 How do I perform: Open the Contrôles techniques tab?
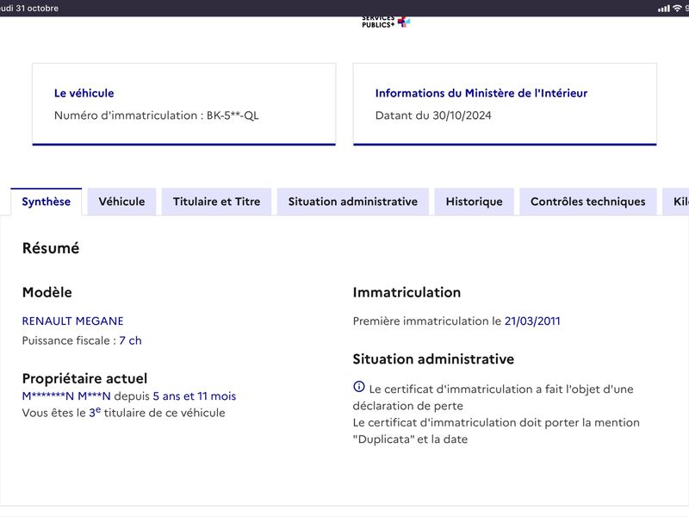pos(588,202)
